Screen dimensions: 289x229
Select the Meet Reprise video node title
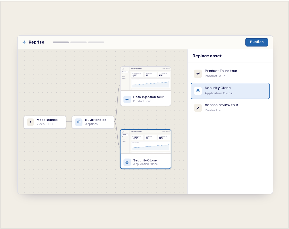click(x=47, y=120)
